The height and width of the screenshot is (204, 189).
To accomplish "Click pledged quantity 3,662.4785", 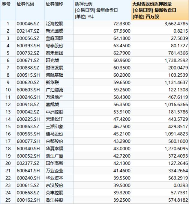I will click(176, 24).
